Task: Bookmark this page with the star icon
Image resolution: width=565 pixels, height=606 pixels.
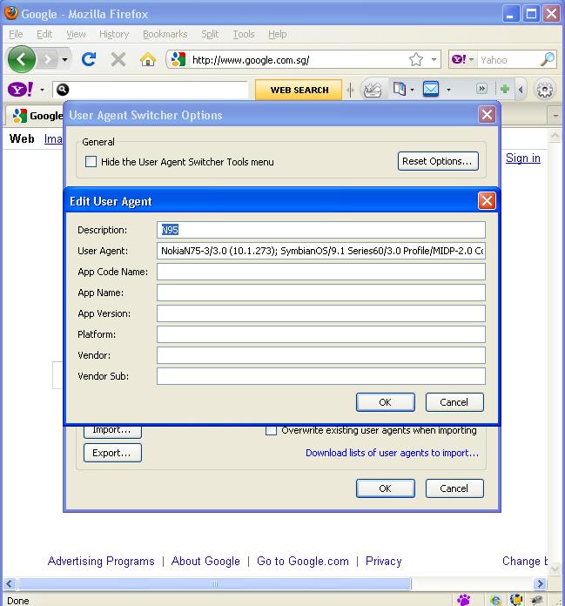Action: 416,59
